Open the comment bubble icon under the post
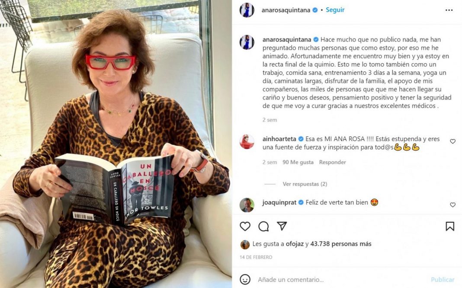462x288 pixels. point(263,226)
